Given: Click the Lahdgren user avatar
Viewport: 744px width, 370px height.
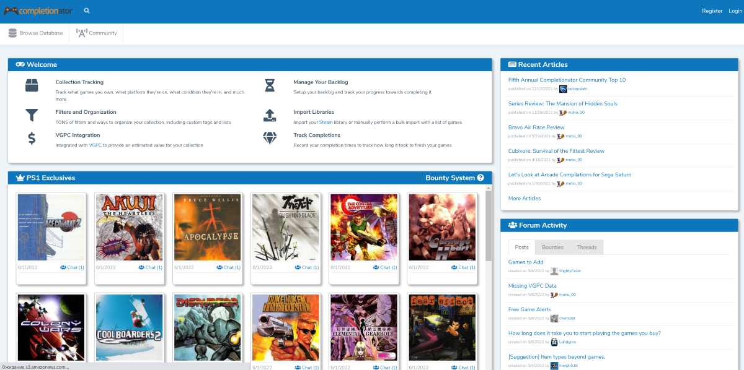Looking at the screenshot, I should click(554, 342).
